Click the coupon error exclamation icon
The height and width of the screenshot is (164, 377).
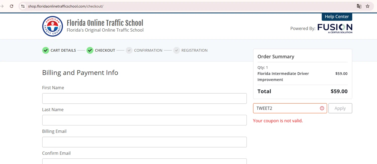point(322,108)
